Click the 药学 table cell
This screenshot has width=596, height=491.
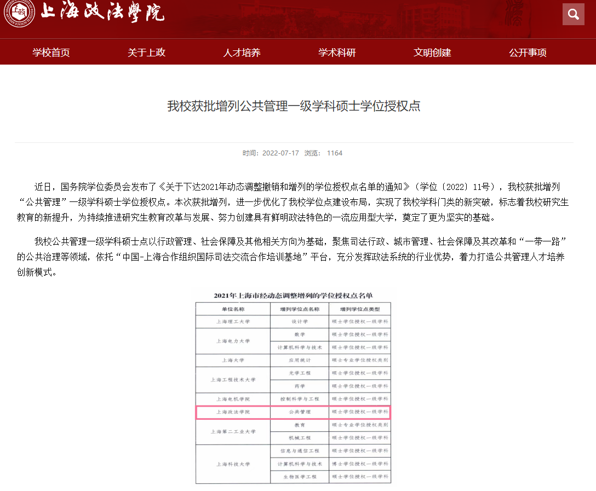point(300,386)
